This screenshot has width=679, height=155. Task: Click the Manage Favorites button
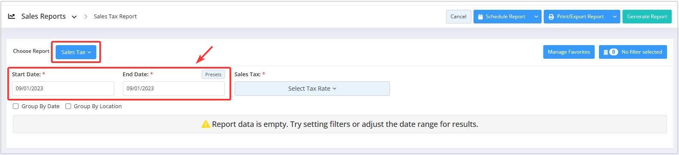pyautogui.click(x=569, y=52)
